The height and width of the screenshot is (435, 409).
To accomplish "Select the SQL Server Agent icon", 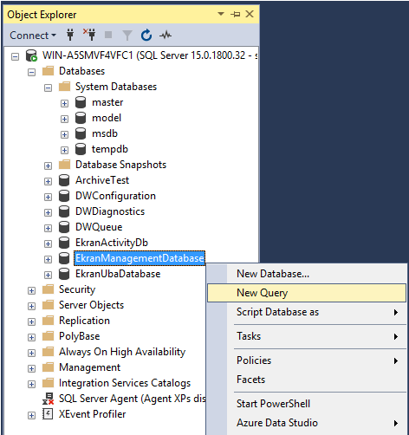I will coord(48,399).
